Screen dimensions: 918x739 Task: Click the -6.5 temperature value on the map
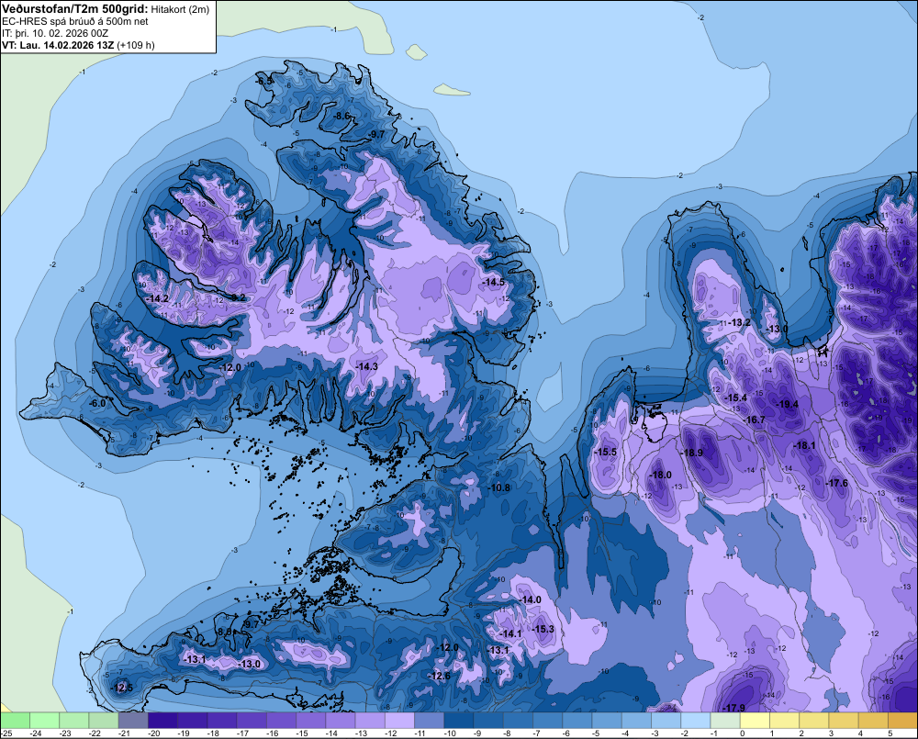[265, 81]
